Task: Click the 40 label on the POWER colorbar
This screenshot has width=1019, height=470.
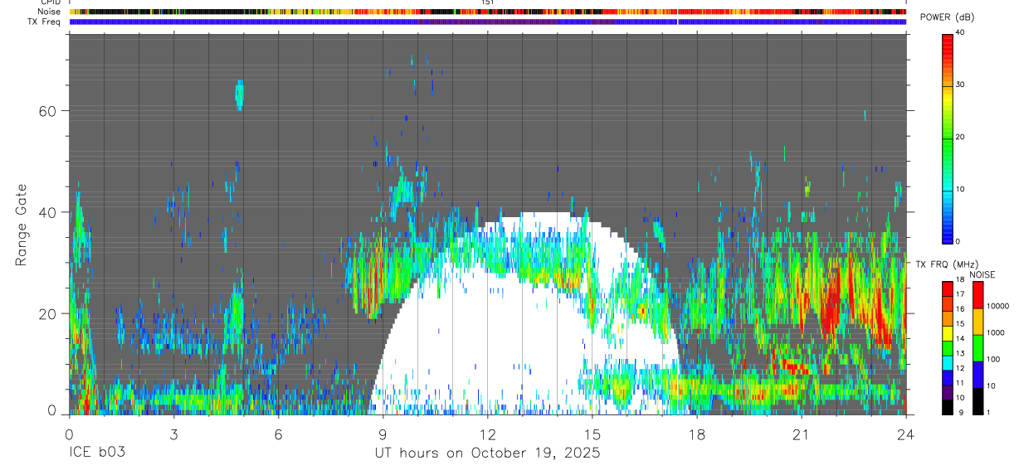Action: click(961, 33)
